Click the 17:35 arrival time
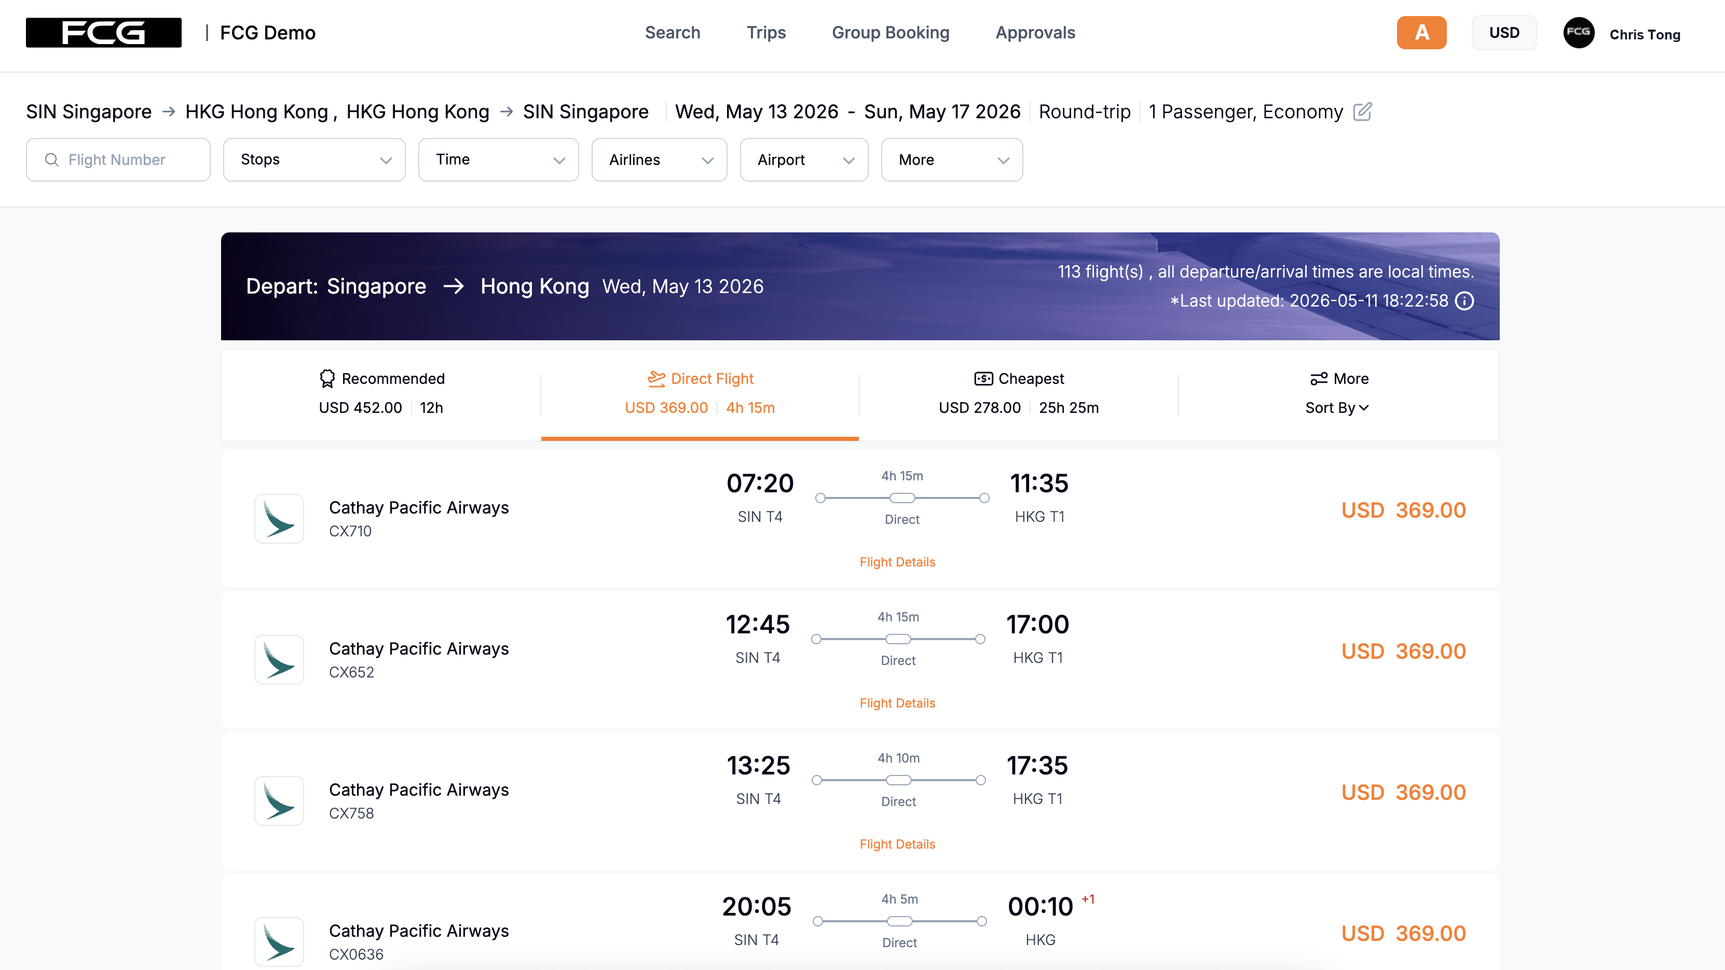This screenshot has height=970, width=1725. pos(1037,766)
